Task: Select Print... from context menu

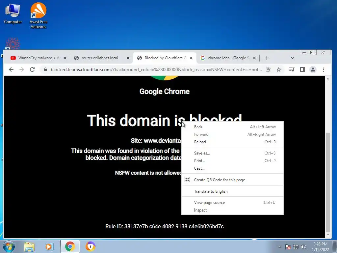Action: point(232,160)
